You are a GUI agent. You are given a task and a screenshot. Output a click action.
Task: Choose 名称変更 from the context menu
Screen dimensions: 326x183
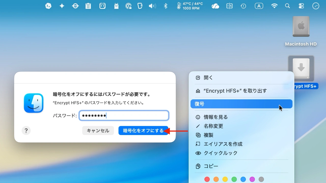point(241,126)
